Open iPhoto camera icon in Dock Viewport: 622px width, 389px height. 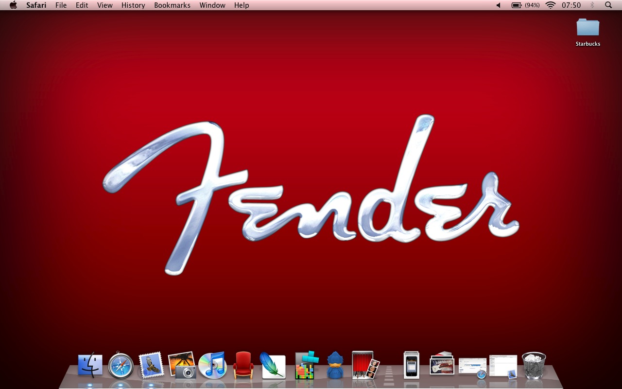tap(182, 366)
